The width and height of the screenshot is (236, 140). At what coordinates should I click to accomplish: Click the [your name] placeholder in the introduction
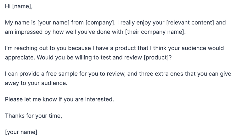(53, 23)
